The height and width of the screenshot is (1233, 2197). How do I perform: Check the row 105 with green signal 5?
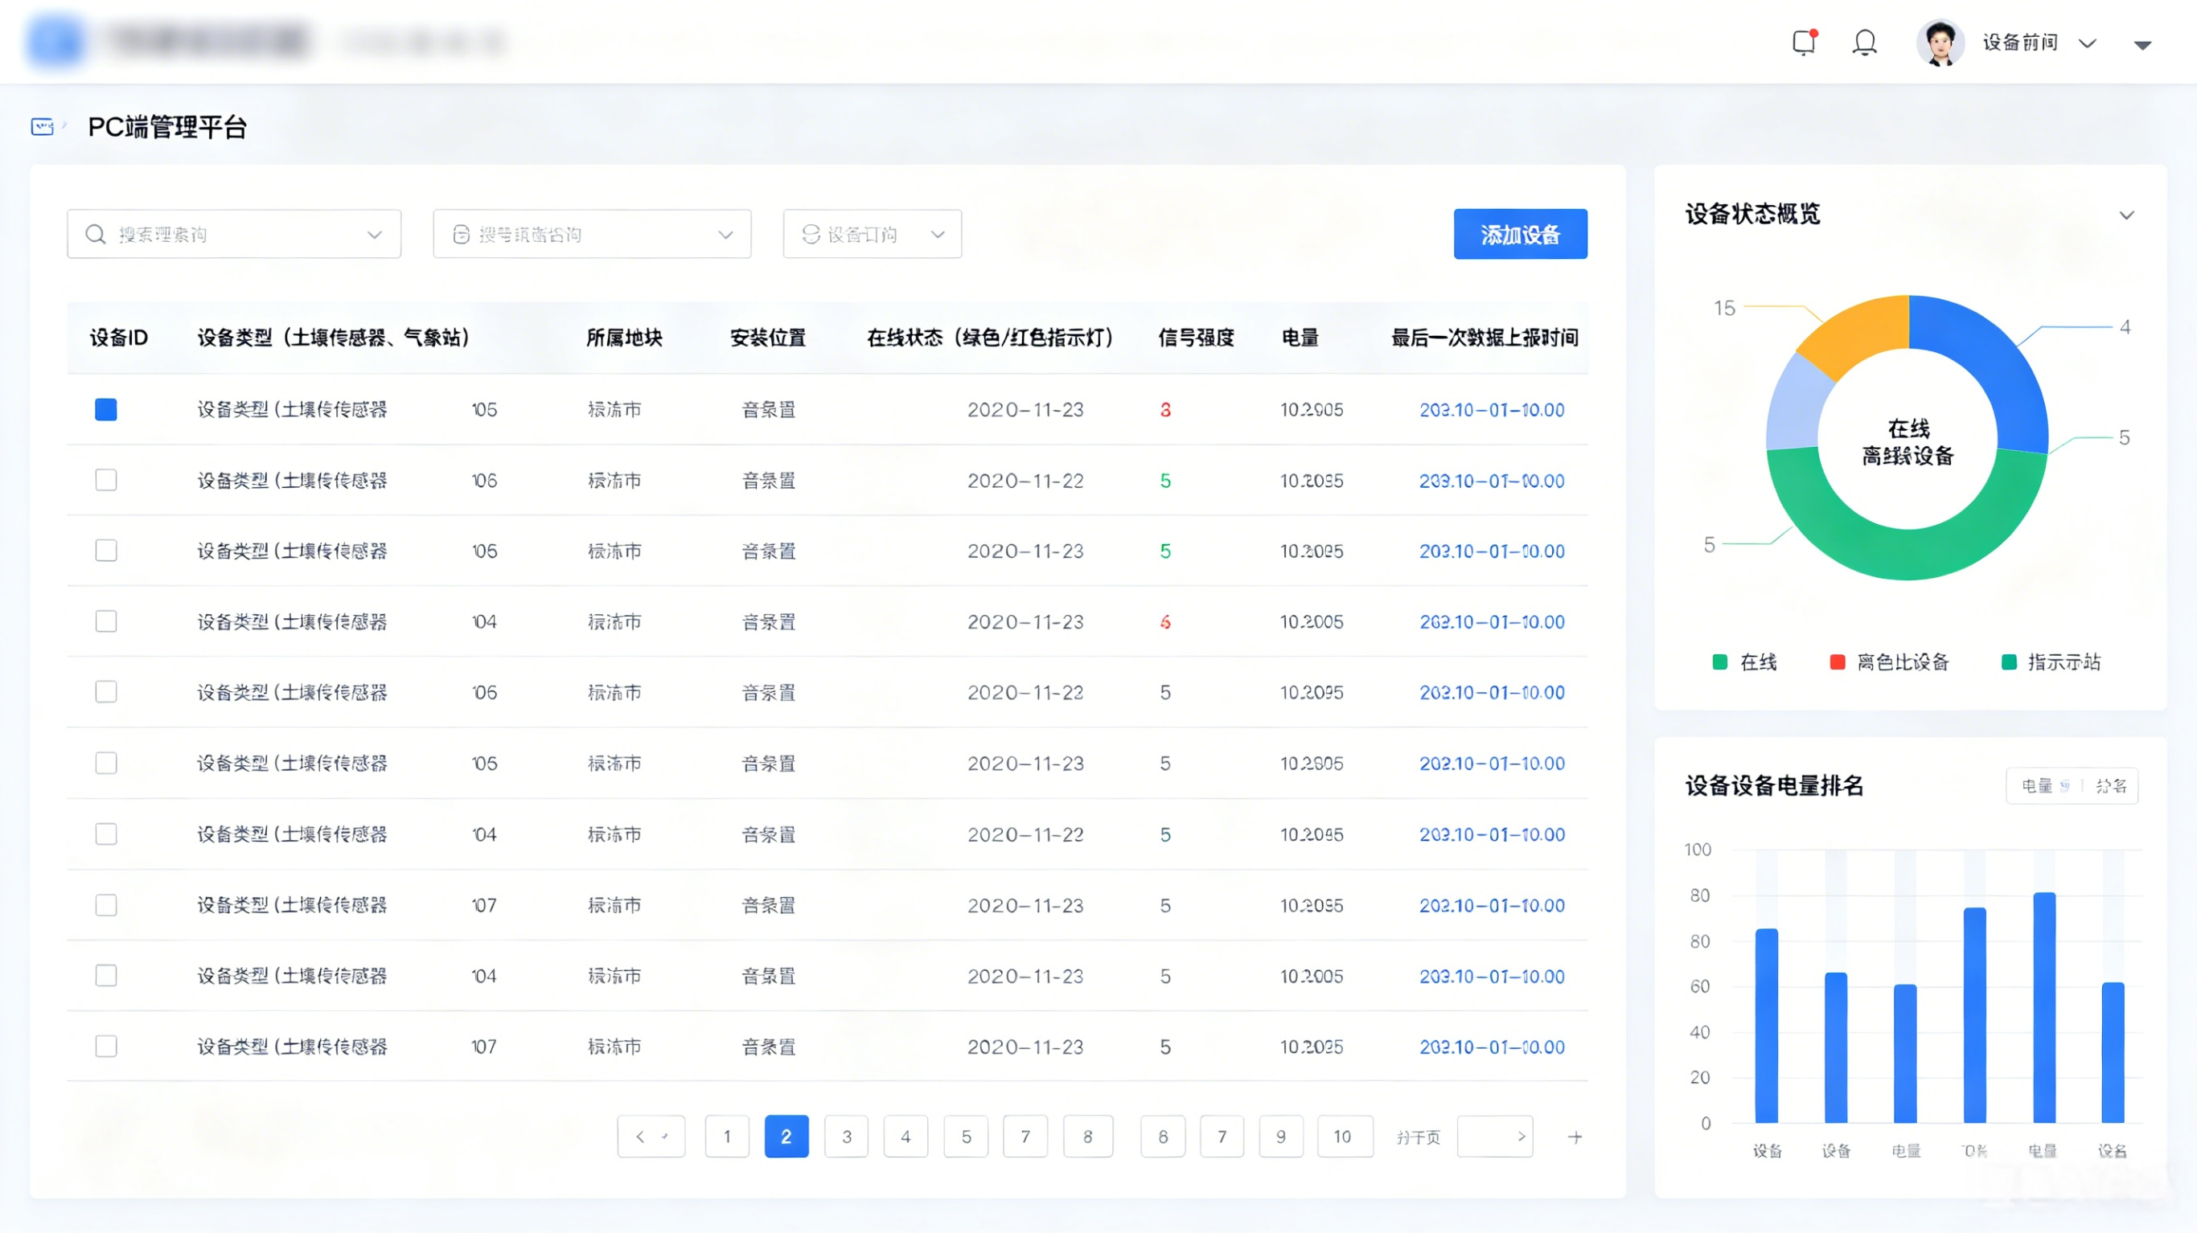click(106, 551)
